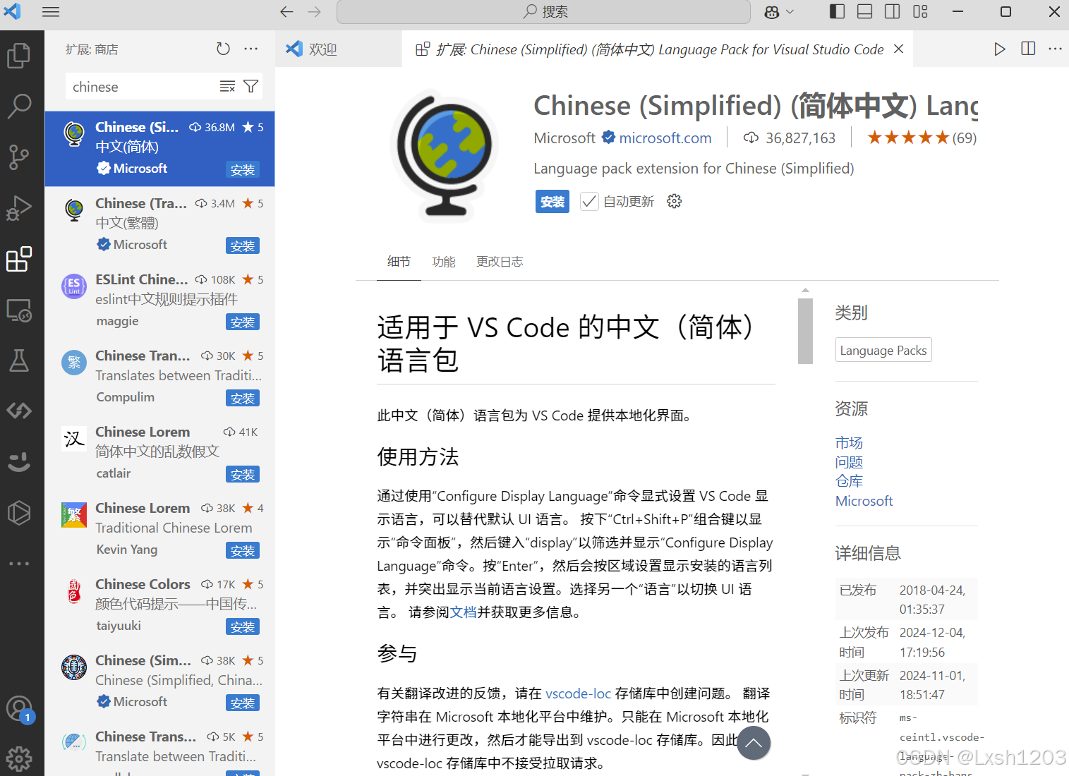Open Source Control view
Image resolution: width=1069 pixels, height=776 pixels.
point(19,157)
